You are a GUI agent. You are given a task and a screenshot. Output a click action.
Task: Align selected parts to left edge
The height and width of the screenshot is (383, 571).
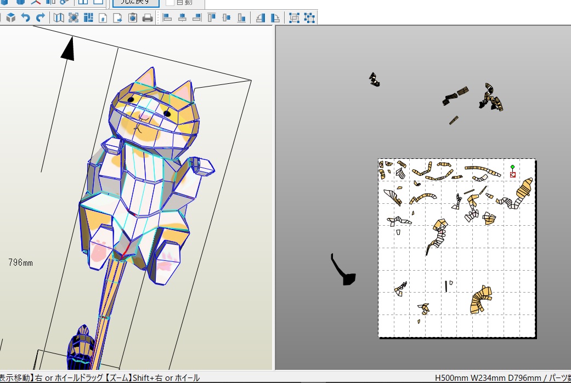pos(167,18)
